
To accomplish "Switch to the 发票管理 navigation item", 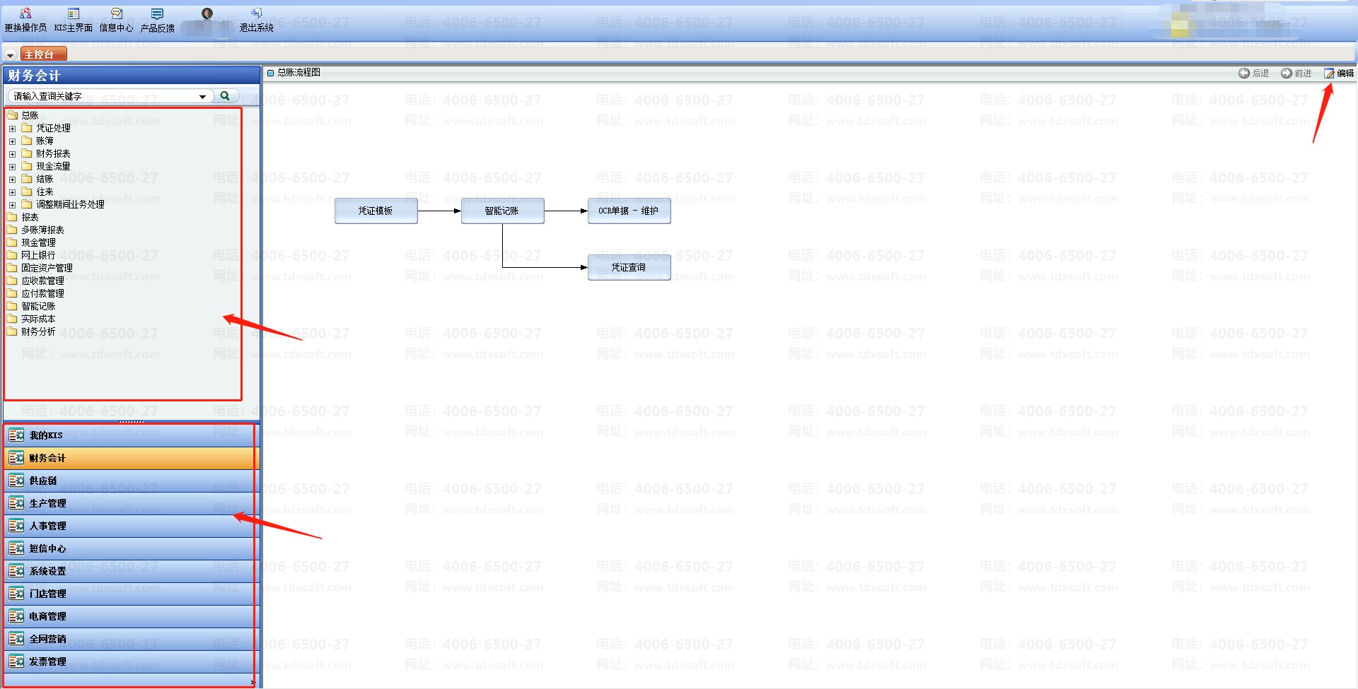I will pyautogui.click(x=132, y=661).
